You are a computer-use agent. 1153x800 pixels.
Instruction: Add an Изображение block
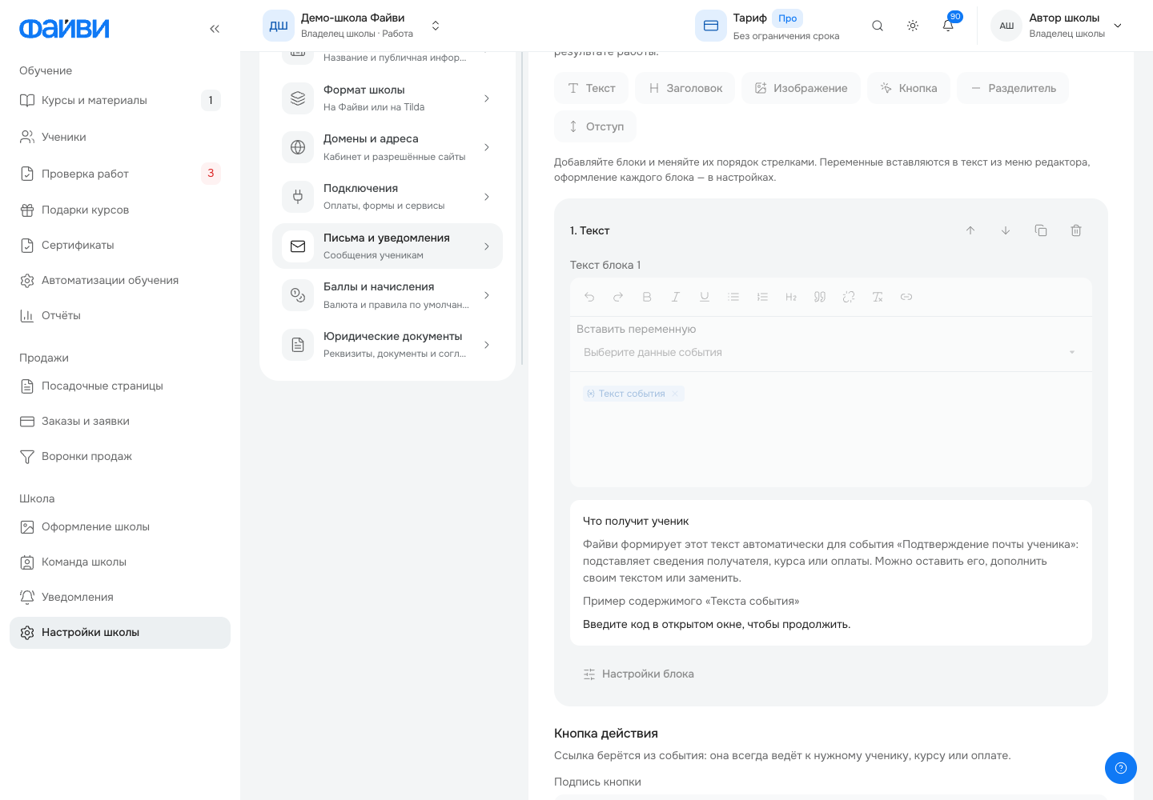click(801, 88)
